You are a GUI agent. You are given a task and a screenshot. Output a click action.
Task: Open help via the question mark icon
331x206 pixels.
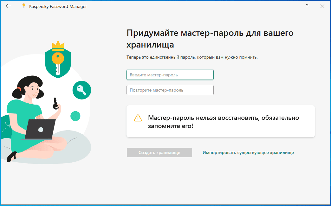[307, 6]
